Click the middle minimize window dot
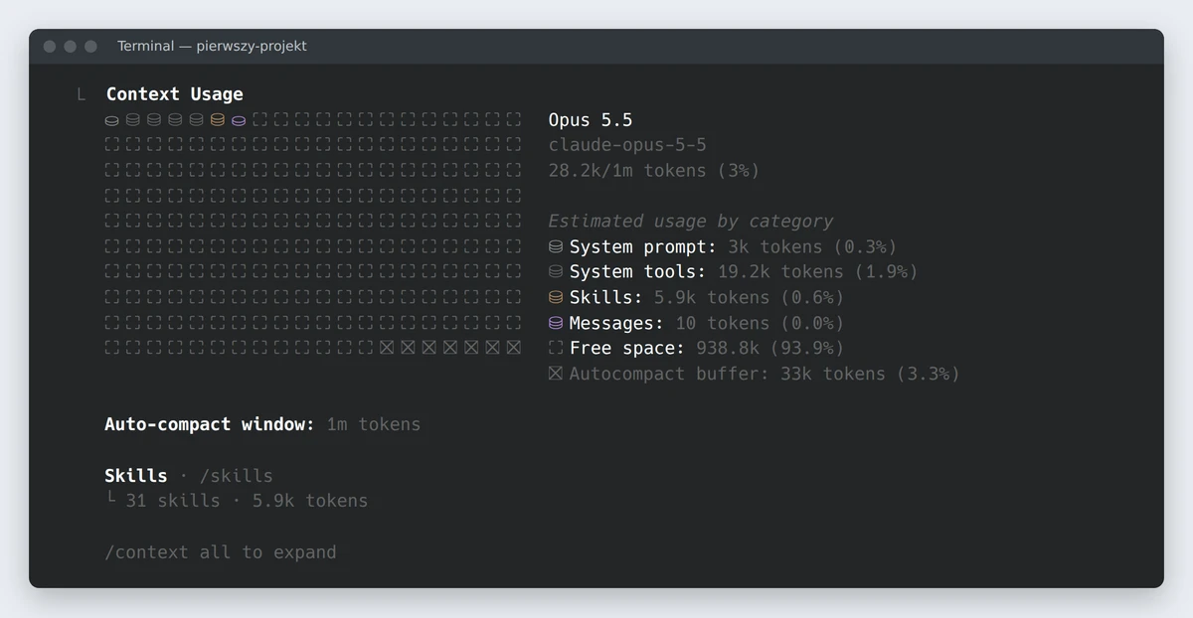Screen dimensions: 1193x618 [x=70, y=47]
